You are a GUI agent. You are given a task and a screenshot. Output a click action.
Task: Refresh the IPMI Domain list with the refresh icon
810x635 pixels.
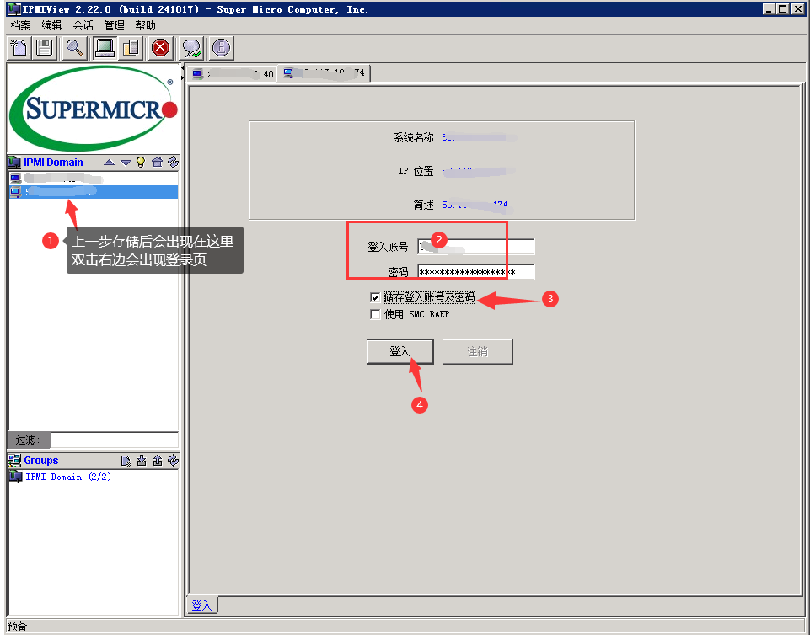[x=172, y=162]
